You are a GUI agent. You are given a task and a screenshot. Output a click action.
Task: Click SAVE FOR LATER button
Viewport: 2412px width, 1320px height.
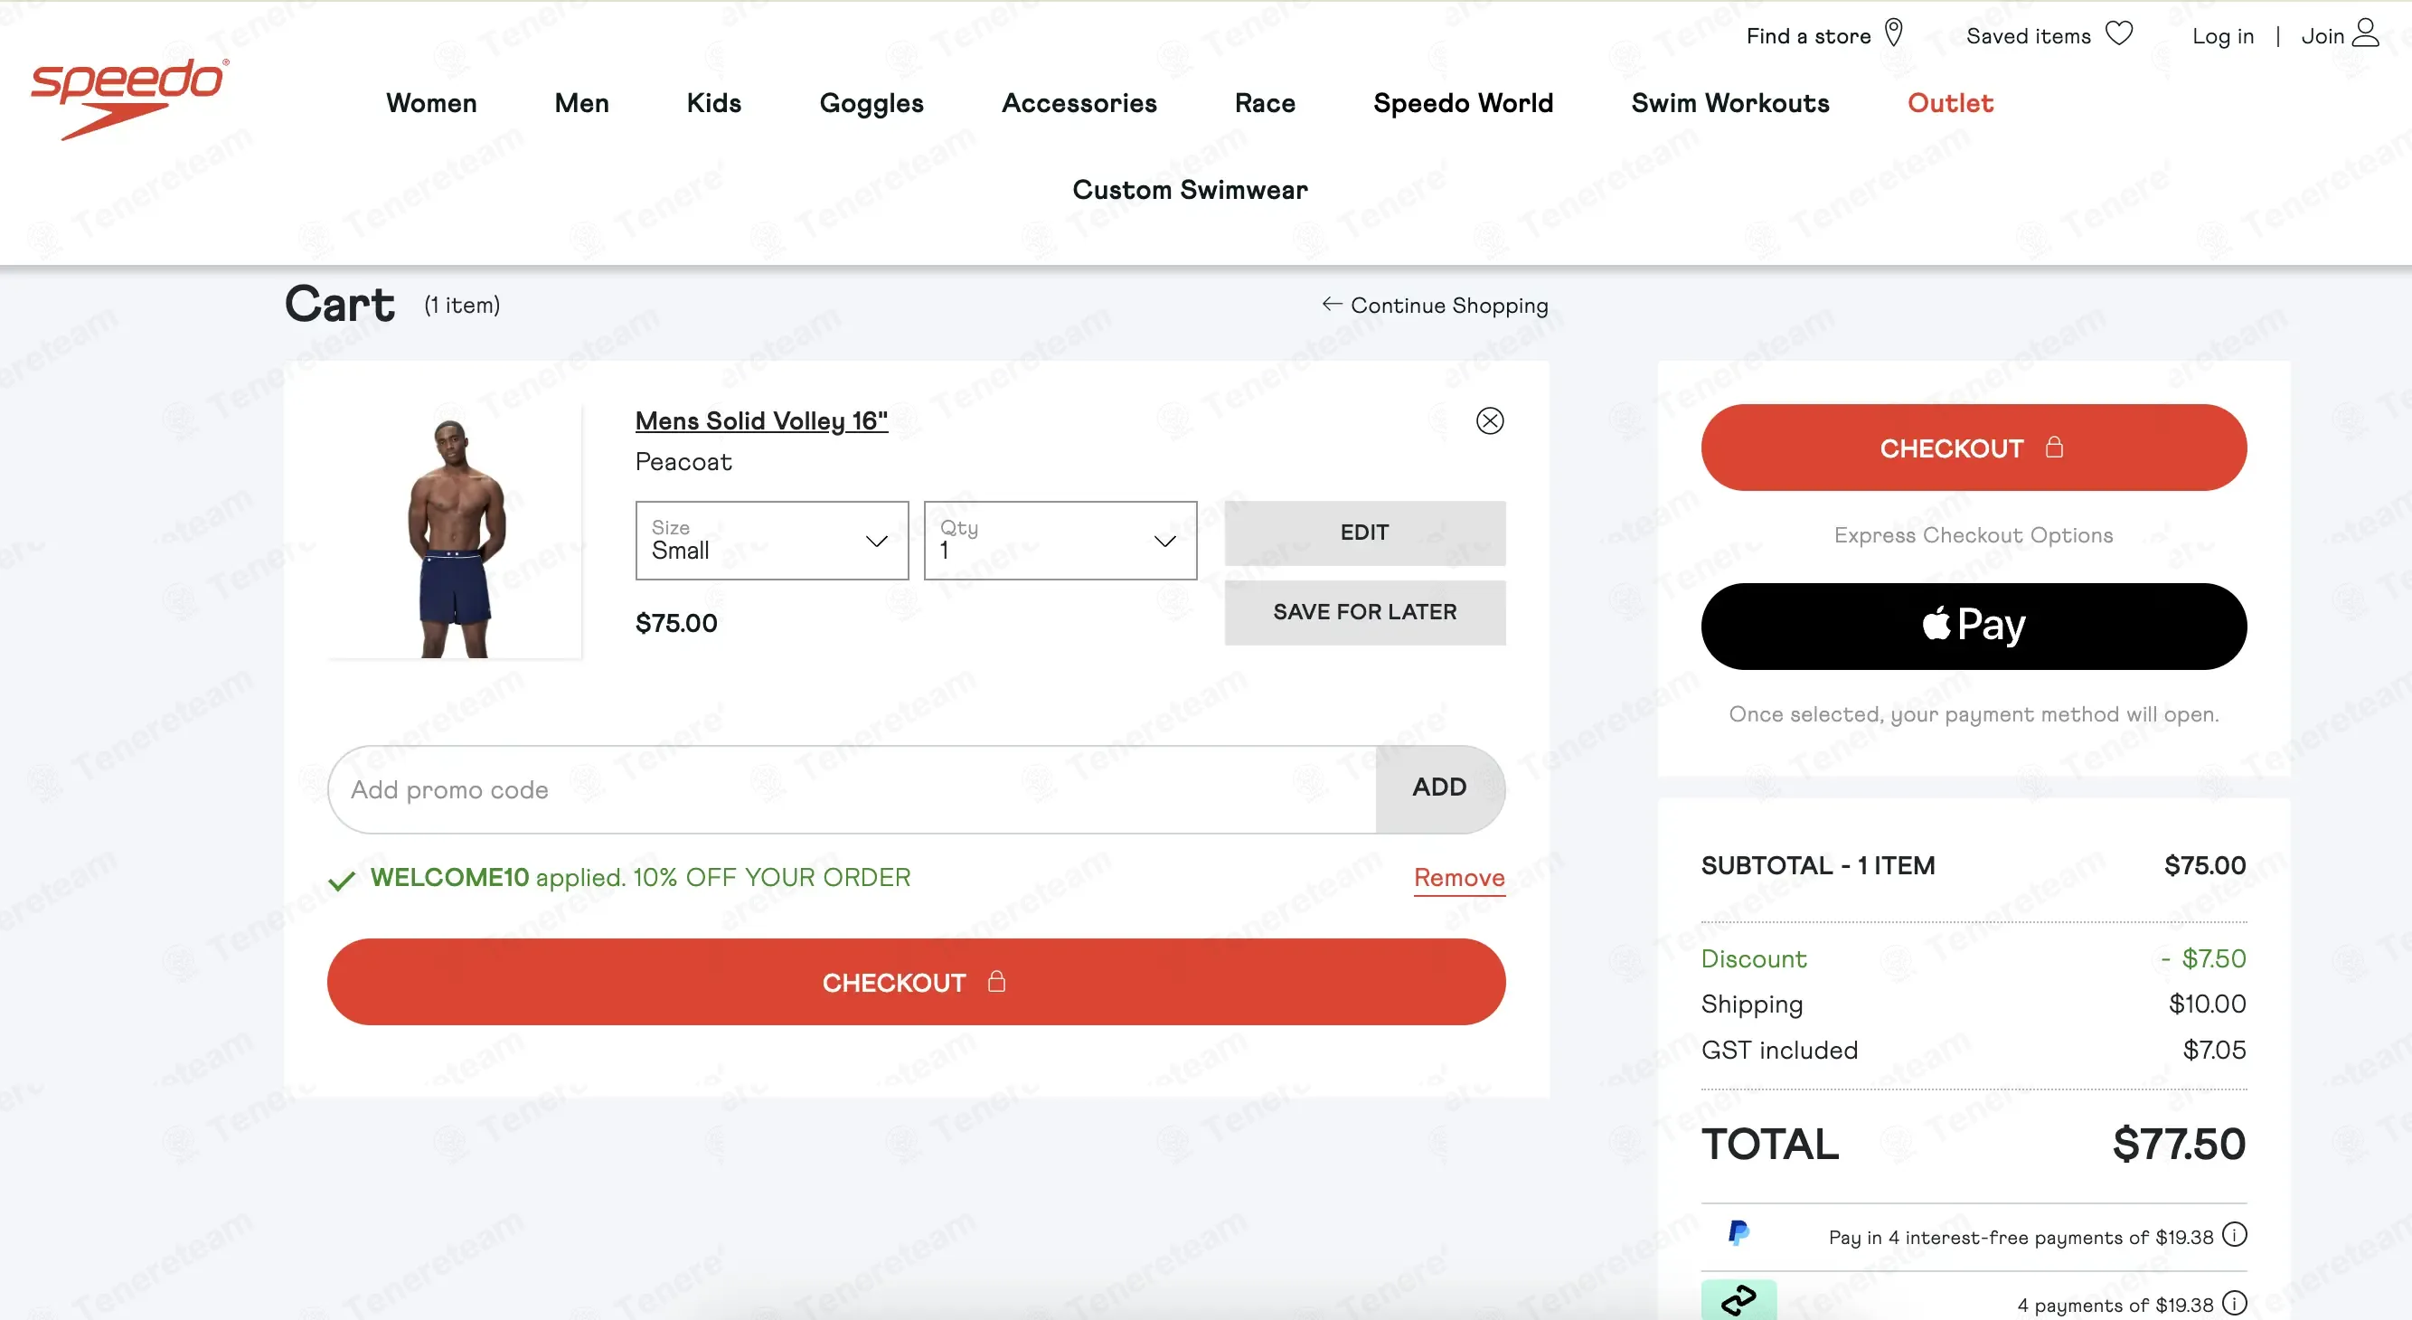pyautogui.click(x=1364, y=612)
